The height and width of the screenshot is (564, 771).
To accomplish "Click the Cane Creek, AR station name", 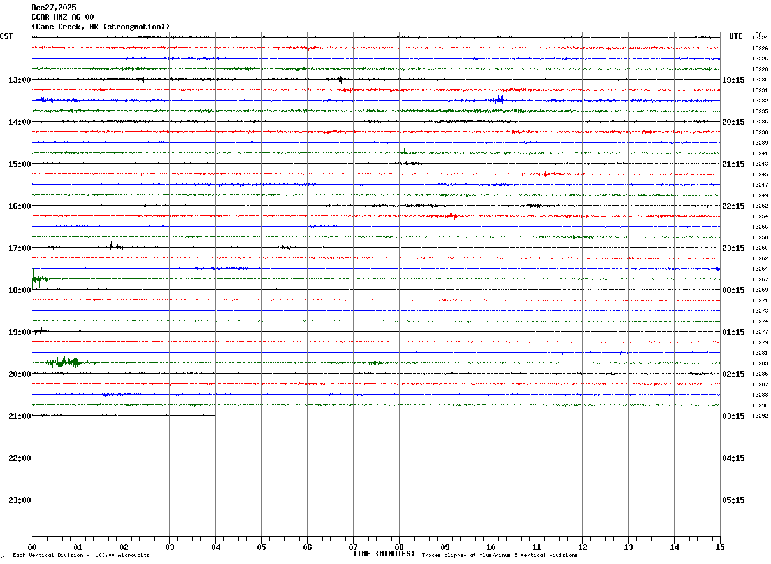I will coord(101,27).
